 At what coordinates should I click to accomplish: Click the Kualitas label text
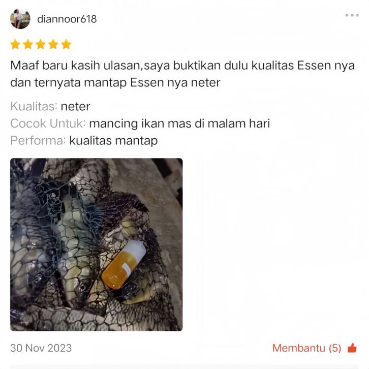pos(34,106)
